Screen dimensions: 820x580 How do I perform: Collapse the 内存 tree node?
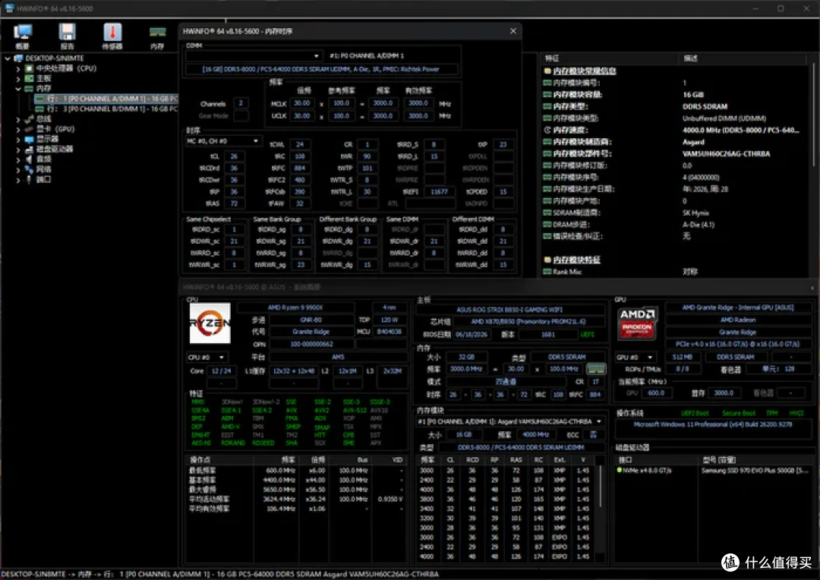[x=18, y=89]
